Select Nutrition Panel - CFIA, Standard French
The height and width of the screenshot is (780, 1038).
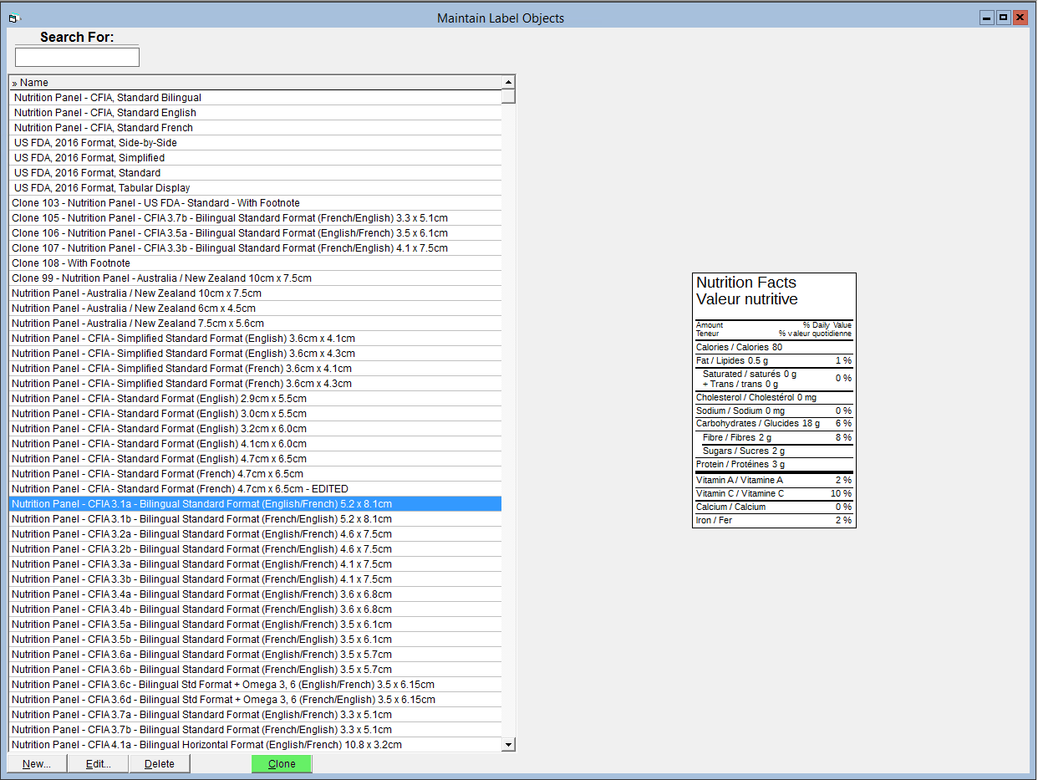[x=256, y=128]
